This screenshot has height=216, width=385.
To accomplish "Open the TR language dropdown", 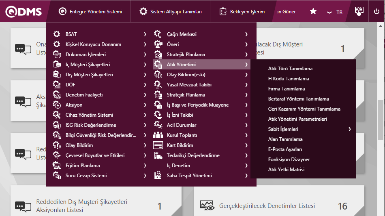I will coord(335,12).
